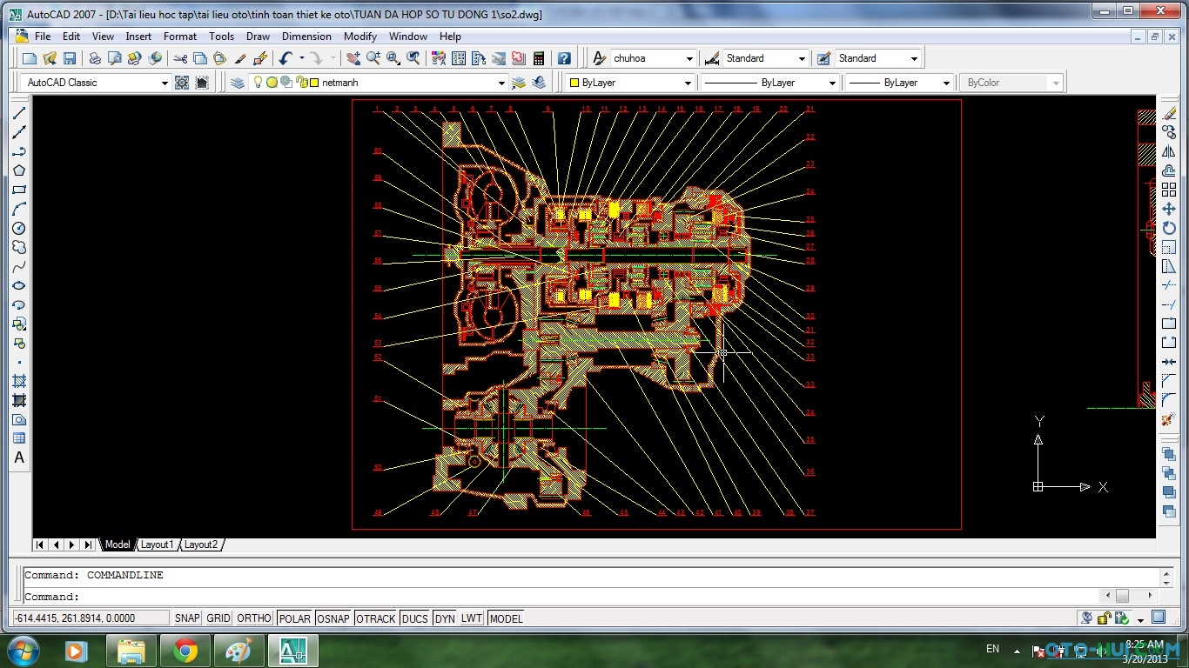Click the Undo button
The height and width of the screenshot is (668, 1189).
click(285, 57)
